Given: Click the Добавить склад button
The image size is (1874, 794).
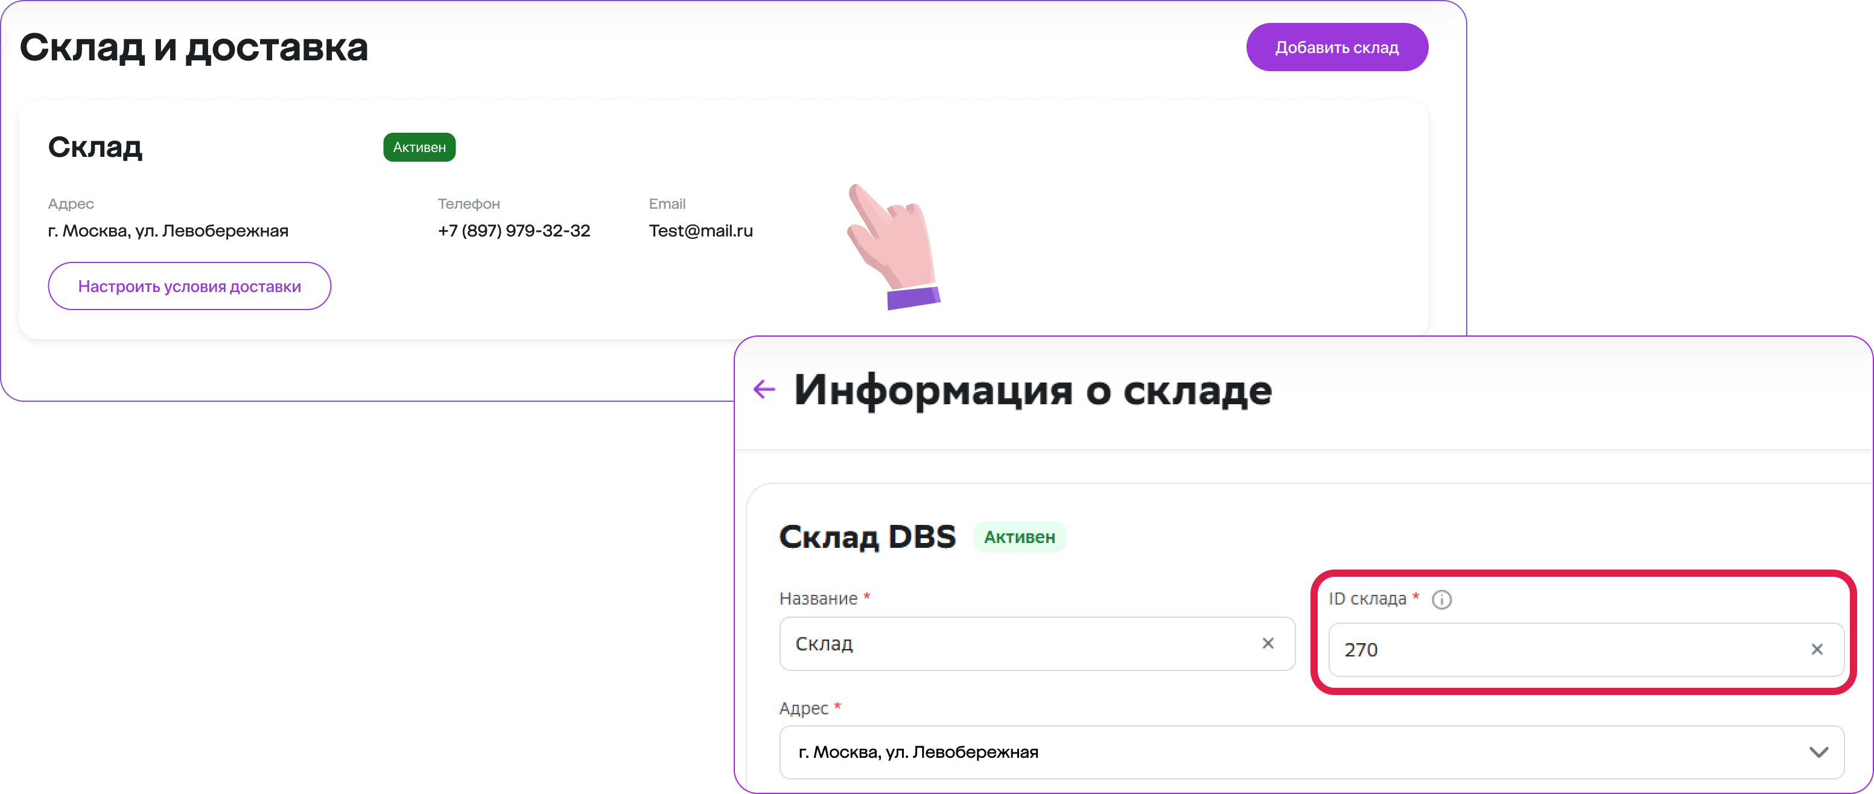Looking at the screenshot, I should pos(1336,47).
